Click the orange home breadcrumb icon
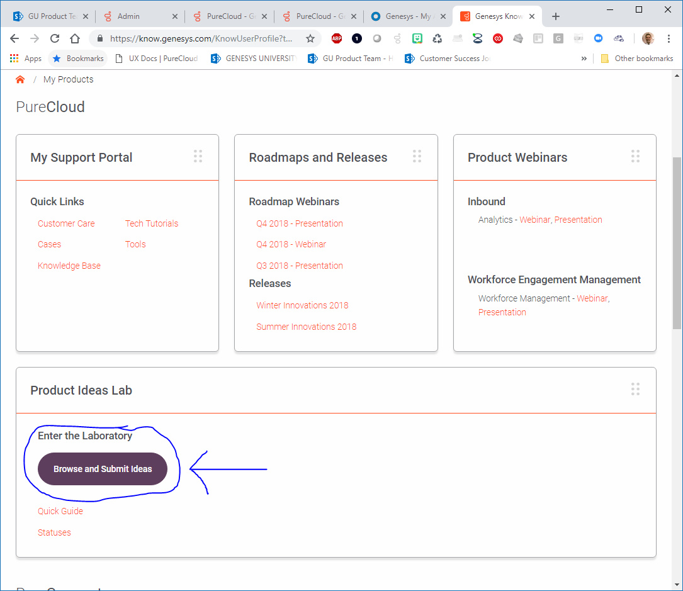 pyautogui.click(x=20, y=79)
